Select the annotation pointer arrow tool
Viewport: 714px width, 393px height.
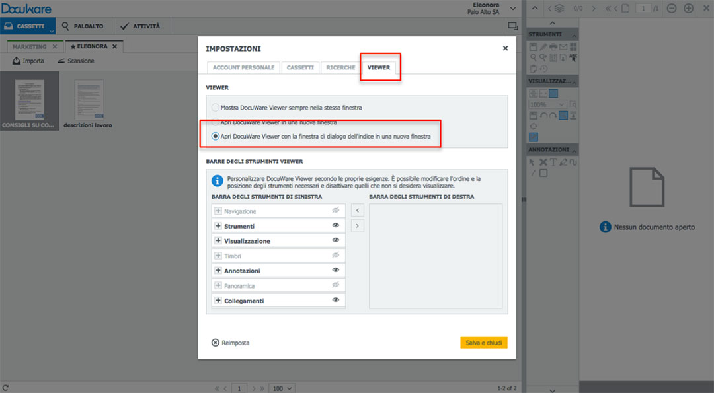pyautogui.click(x=532, y=162)
